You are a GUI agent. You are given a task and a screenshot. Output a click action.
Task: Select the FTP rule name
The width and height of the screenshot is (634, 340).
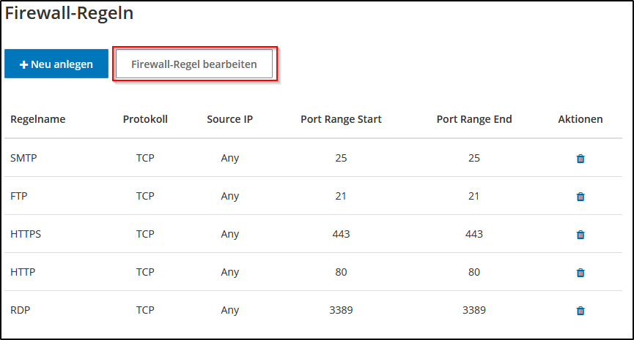[20, 196]
